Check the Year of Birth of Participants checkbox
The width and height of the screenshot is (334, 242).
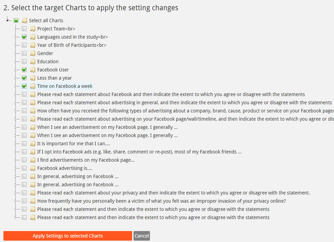(x=24, y=45)
